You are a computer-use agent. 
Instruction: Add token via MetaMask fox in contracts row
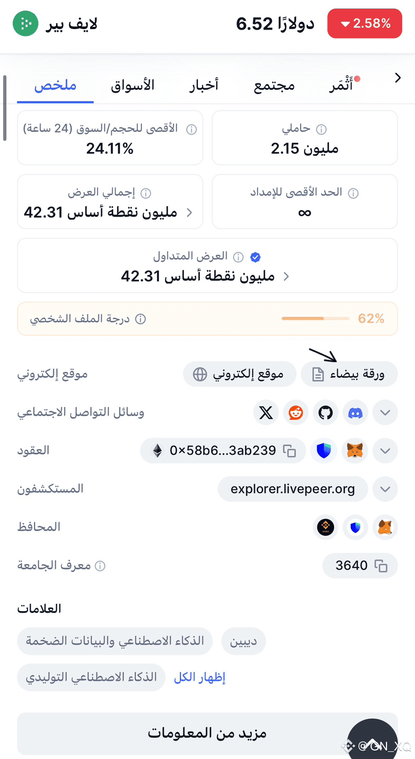click(355, 451)
